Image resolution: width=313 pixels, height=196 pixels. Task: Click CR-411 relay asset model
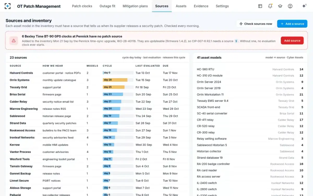205,120
